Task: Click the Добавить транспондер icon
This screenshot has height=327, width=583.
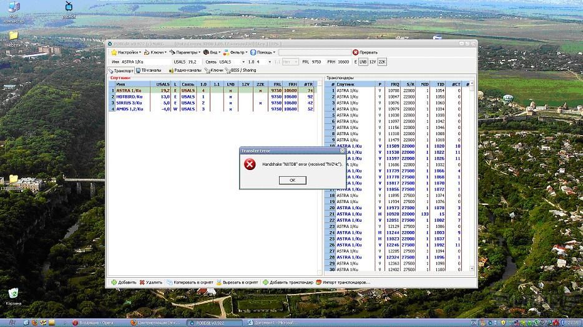Action: click(x=266, y=282)
